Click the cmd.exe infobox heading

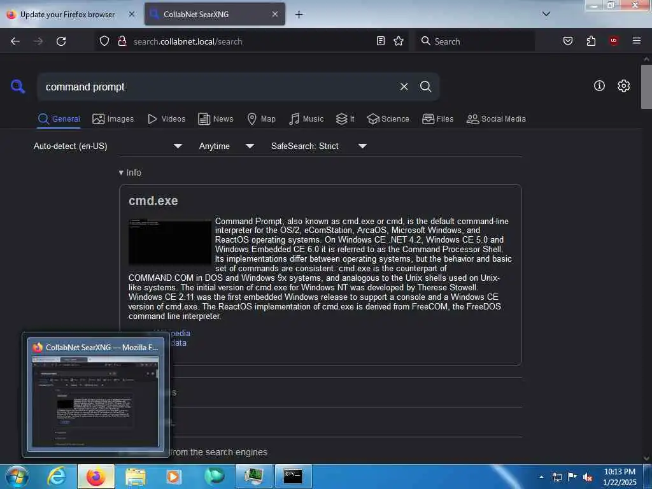(x=153, y=201)
